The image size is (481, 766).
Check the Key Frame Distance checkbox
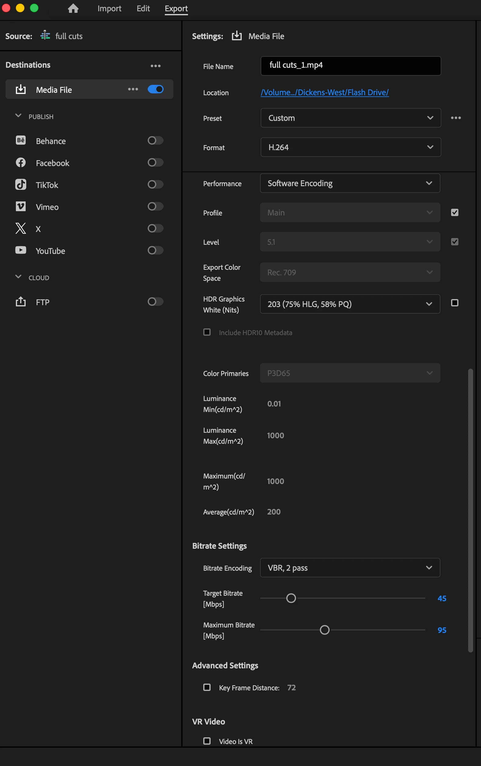tap(207, 688)
